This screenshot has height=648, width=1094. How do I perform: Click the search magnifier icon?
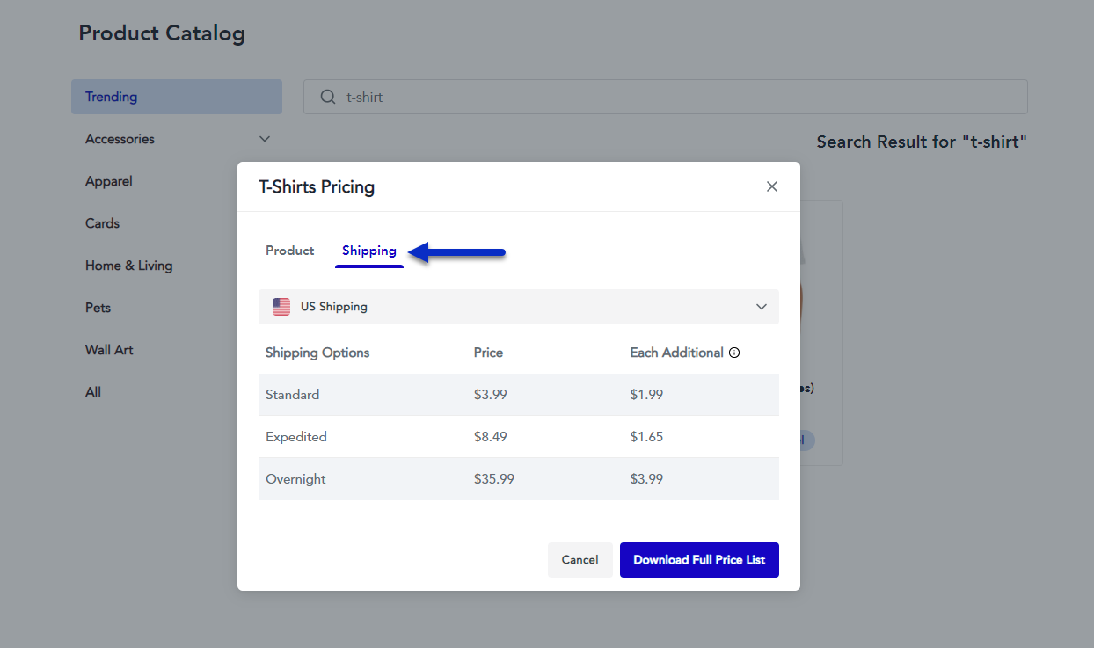click(x=327, y=97)
